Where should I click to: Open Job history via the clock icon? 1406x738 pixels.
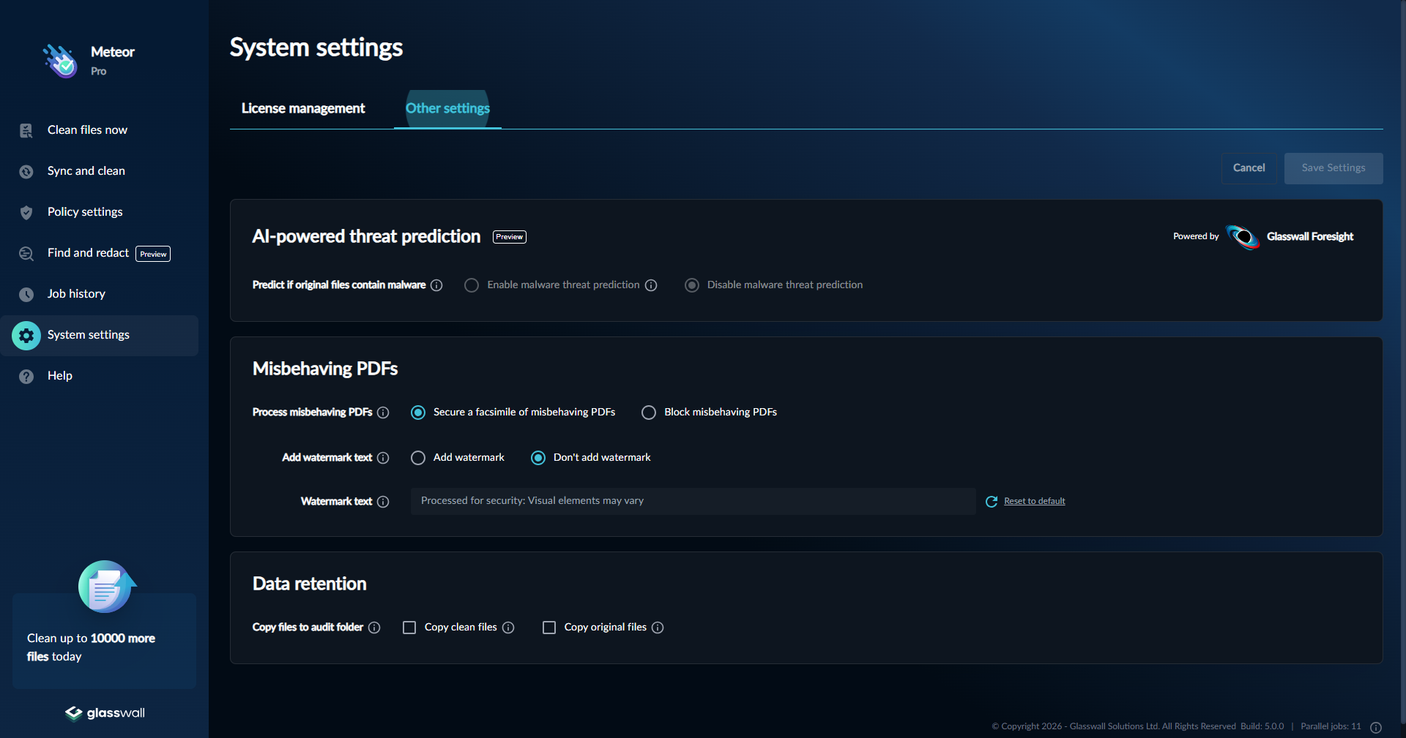[26, 294]
